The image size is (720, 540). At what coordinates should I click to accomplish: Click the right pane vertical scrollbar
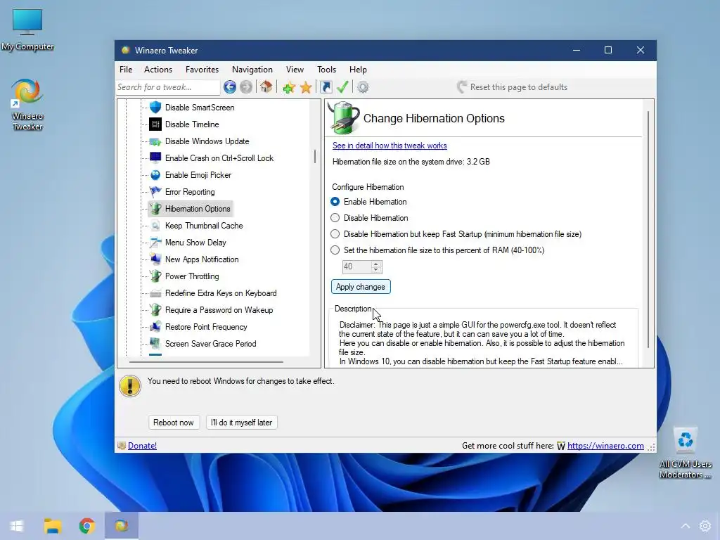pos(648,230)
